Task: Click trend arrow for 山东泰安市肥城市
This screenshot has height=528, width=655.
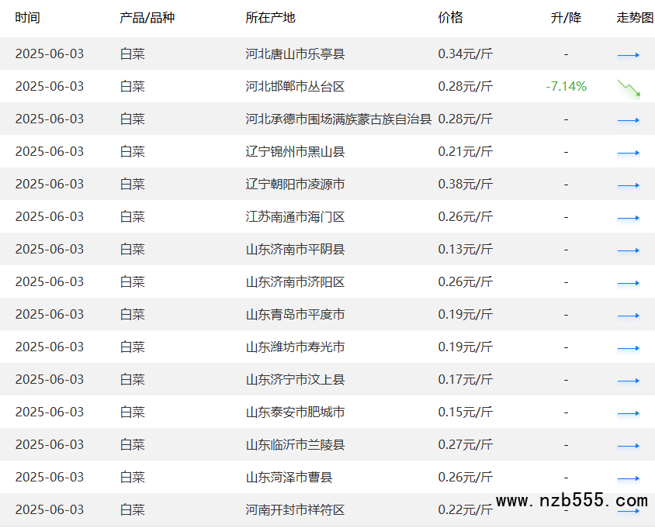Action: (x=629, y=413)
